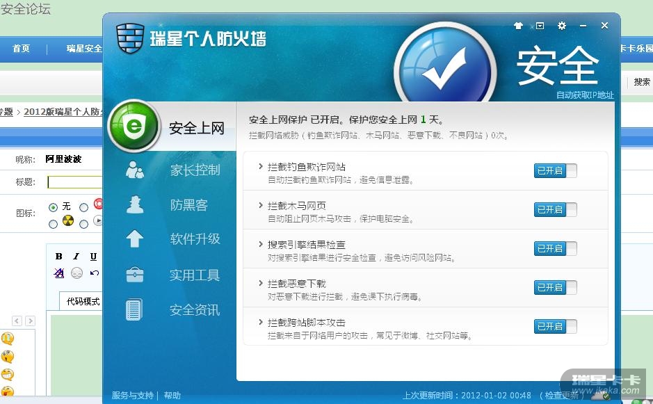
Task: Select the radio button beside the red icon
Action: coord(83,207)
